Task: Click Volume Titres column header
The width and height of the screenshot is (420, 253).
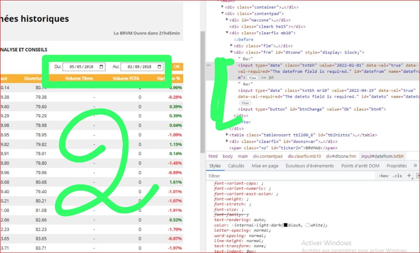Action: pyautogui.click(x=79, y=79)
